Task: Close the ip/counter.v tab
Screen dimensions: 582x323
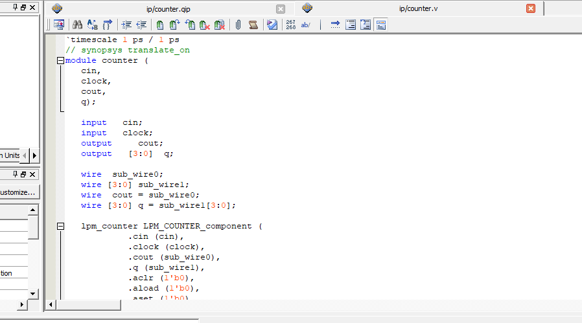Action: [531, 8]
